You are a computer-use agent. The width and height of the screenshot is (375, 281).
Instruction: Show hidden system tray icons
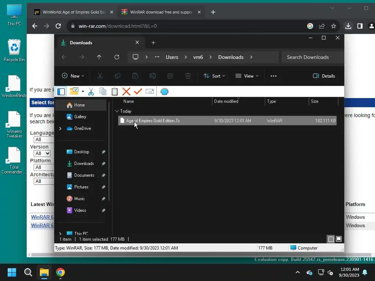point(298,272)
